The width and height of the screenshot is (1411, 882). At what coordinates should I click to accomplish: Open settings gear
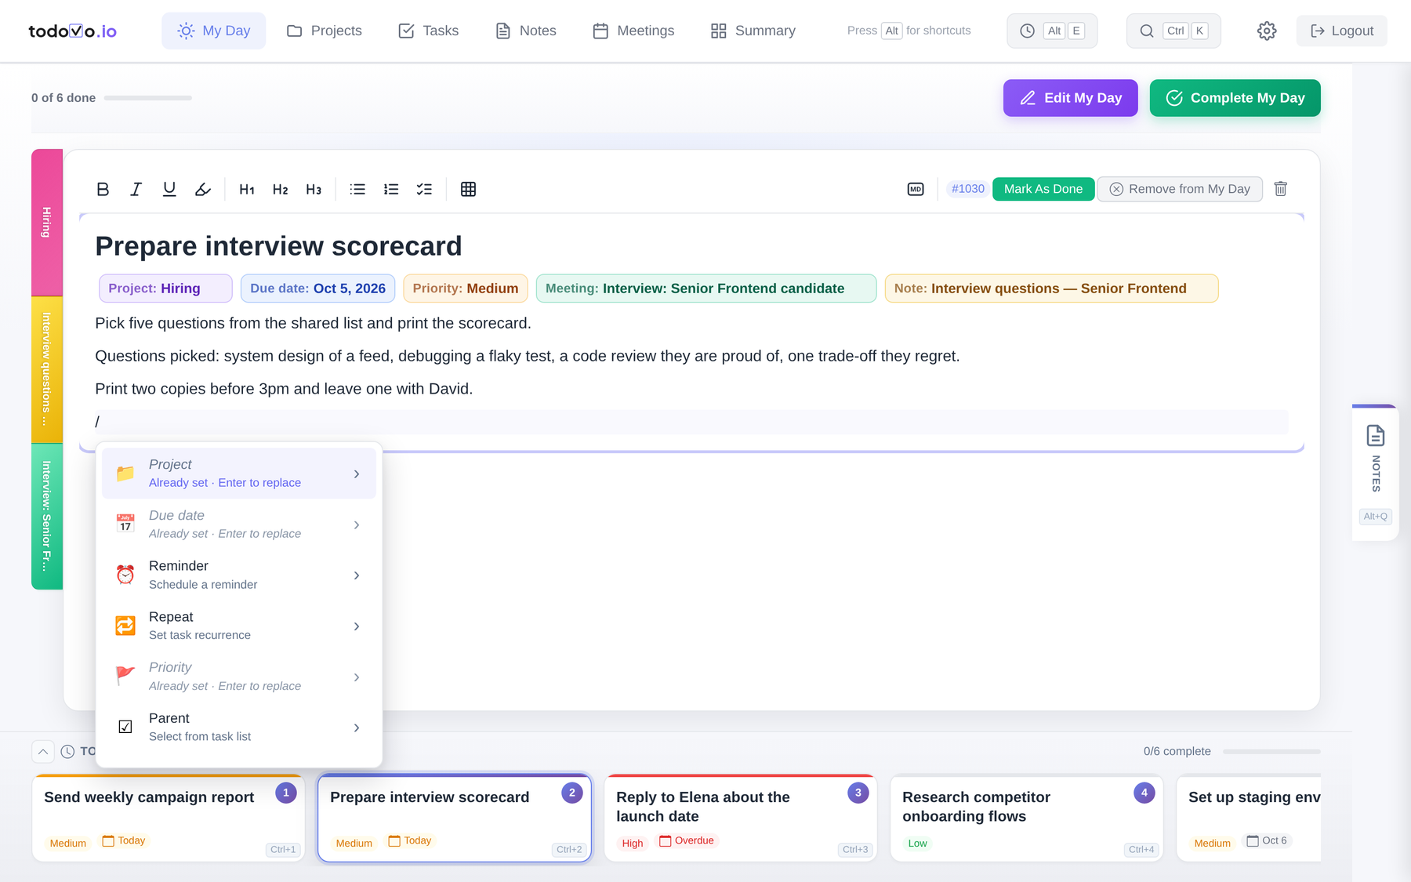[1267, 31]
